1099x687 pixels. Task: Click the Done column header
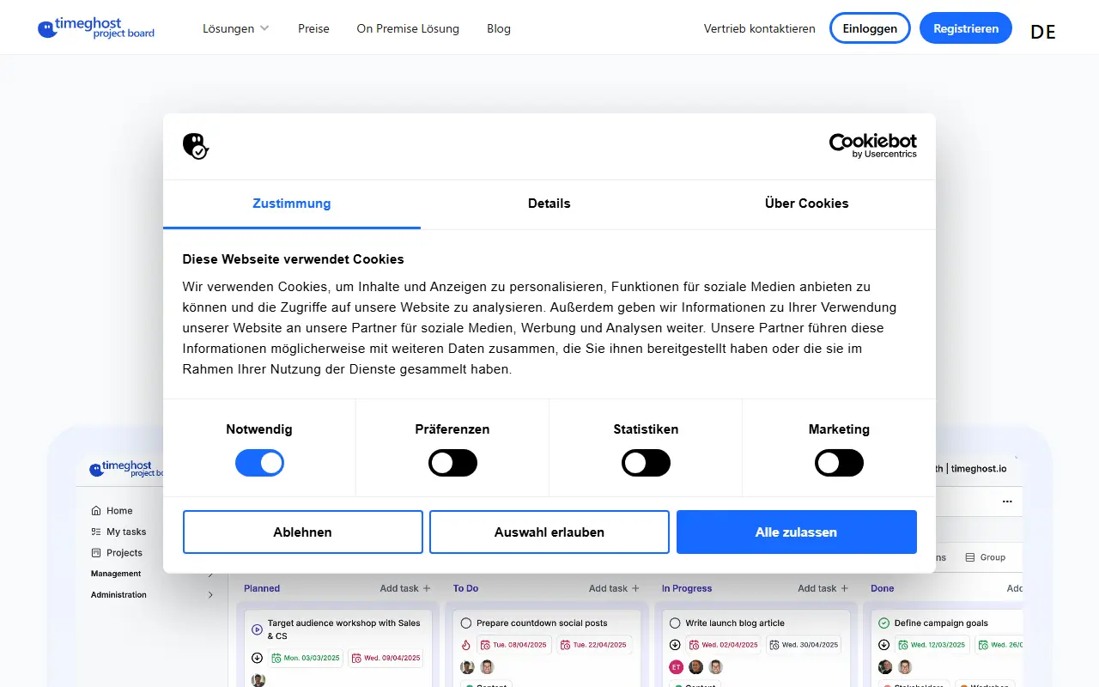[882, 588]
